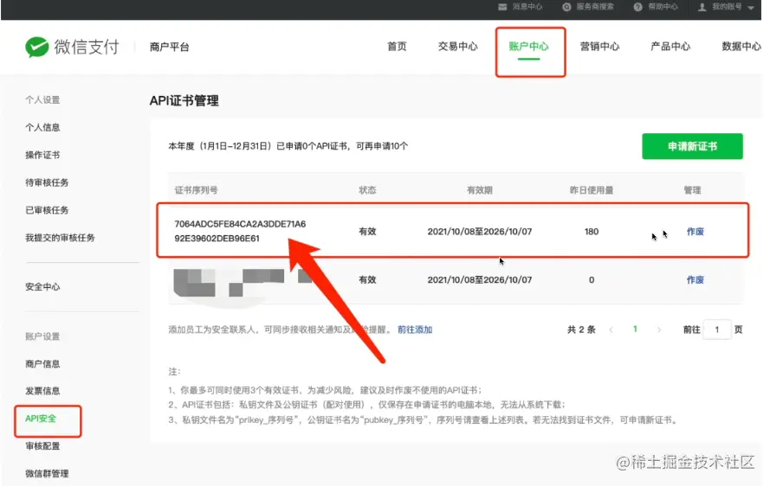
Task: Click 作废 for the blurred certificate row
Action: [695, 279]
